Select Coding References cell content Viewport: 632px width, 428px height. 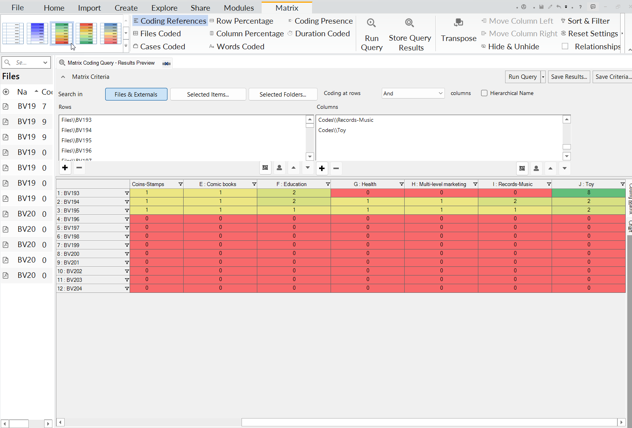pyautogui.click(x=170, y=21)
